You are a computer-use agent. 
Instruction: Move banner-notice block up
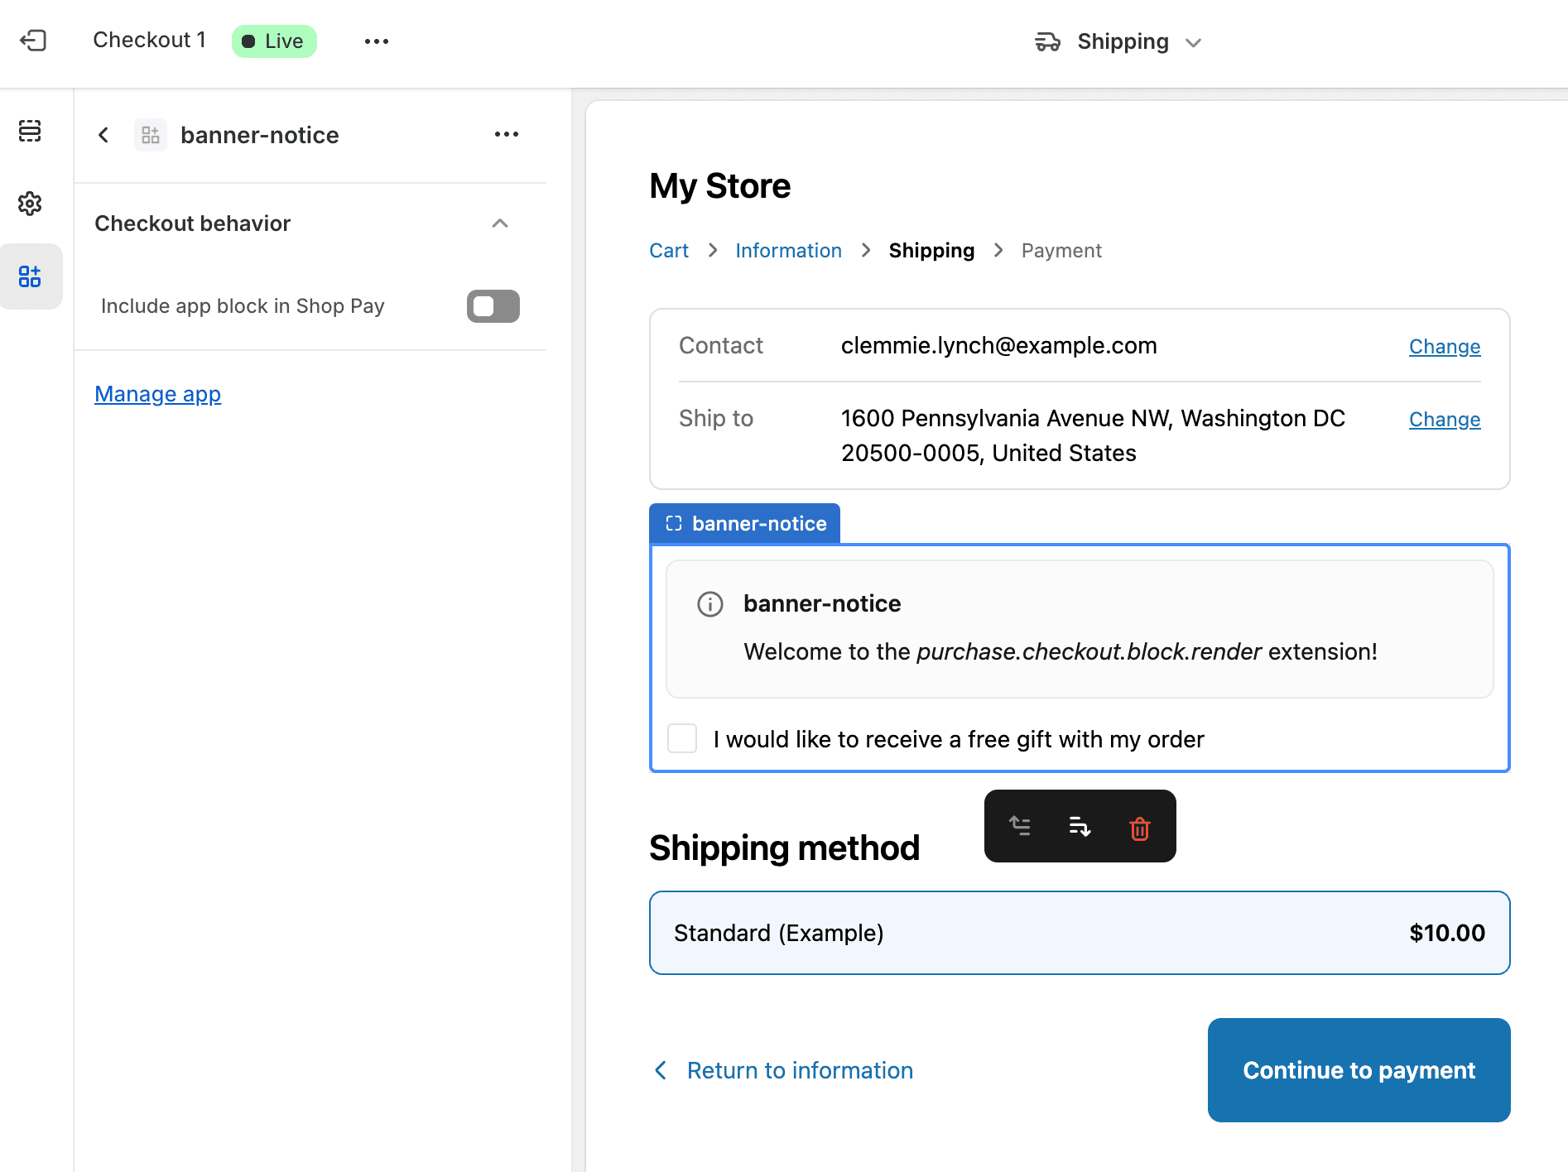pos(1020,826)
